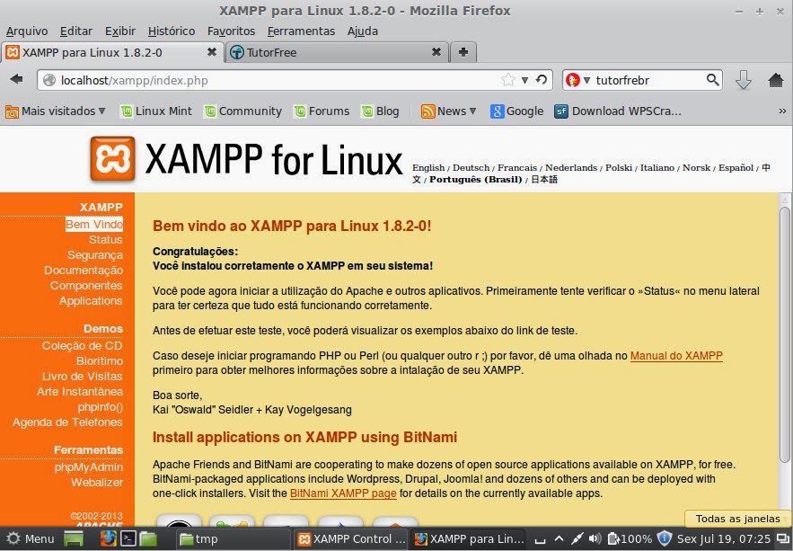
Task: Show more bookmarks via the chevron
Action: (782, 111)
